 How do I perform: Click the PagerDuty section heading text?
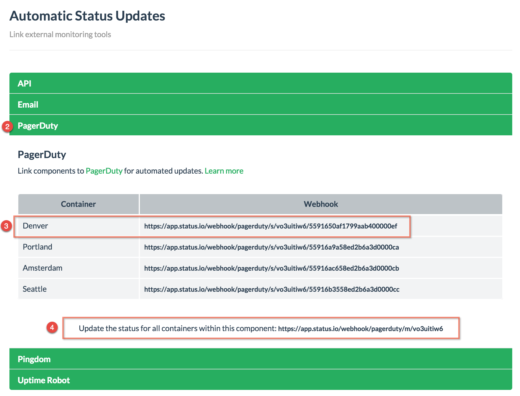[x=42, y=154]
